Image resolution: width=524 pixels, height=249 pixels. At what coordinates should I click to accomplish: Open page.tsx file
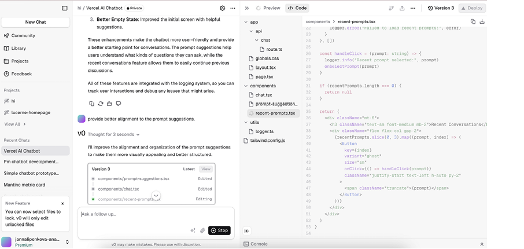pos(261,76)
